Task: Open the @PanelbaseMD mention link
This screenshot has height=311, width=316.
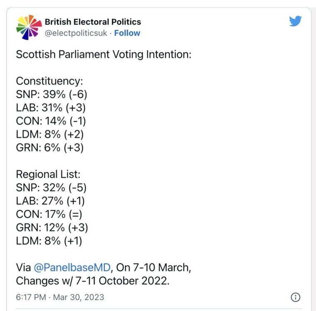Action: [x=72, y=267]
